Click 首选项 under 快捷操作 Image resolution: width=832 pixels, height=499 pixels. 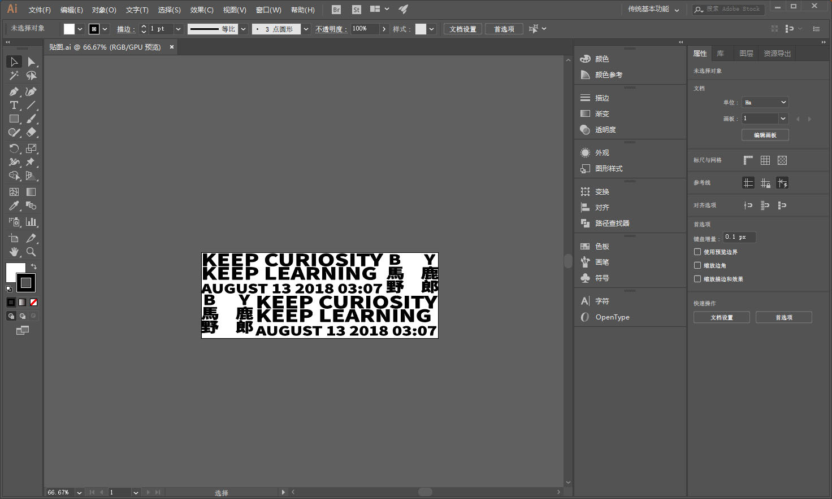pos(784,317)
